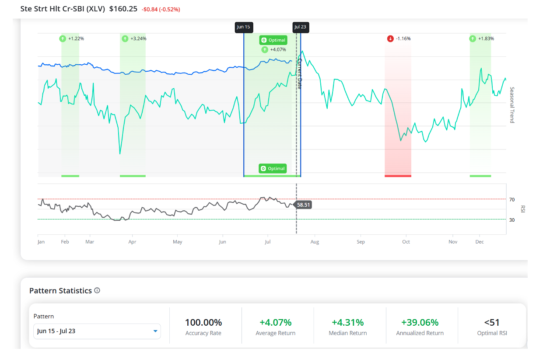Click the green up-arrow icon beside +1.83%
The width and height of the screenshot is (550, 362).
tap(473, 38)
